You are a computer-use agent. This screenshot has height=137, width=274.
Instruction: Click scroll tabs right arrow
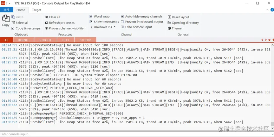tap(266, 40)
